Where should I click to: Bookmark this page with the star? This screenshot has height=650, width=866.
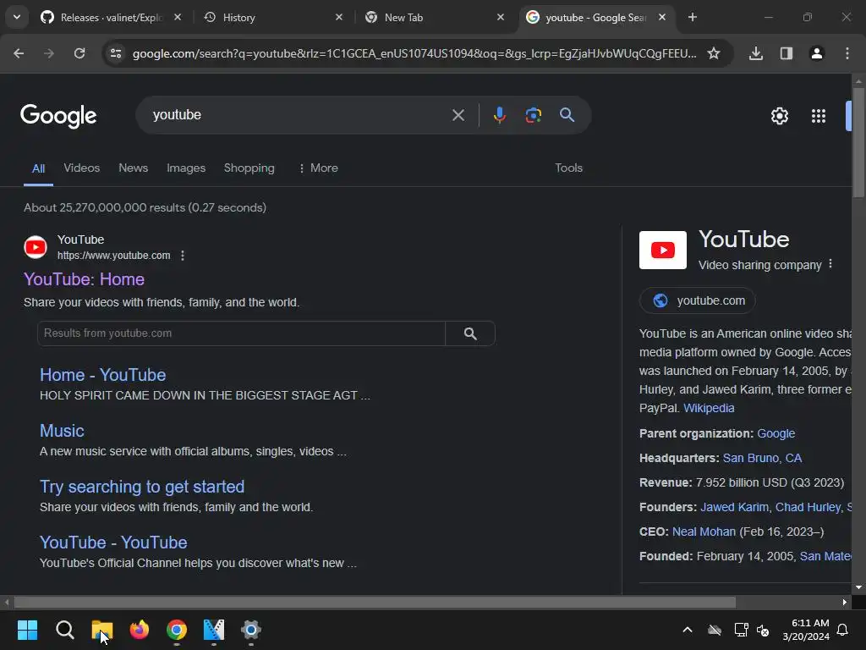click(714, 53)
